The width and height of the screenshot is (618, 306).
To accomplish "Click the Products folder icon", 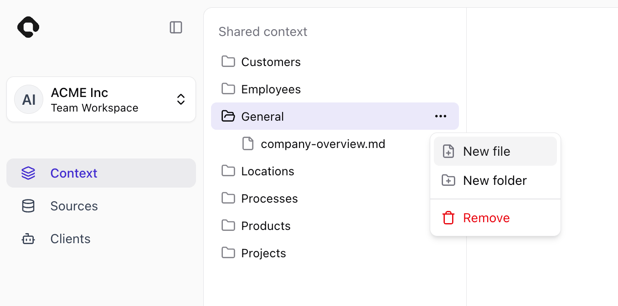I will (x=228, y=225).
